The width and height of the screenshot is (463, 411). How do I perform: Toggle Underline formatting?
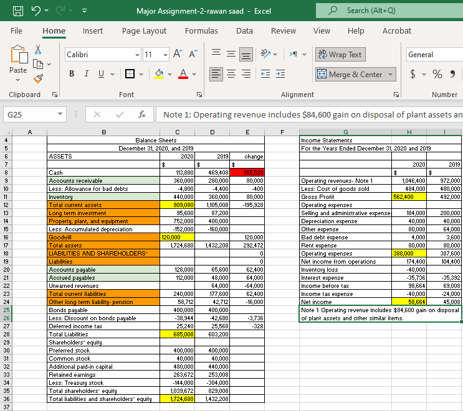pyautogui.click(x=101, y=73)
